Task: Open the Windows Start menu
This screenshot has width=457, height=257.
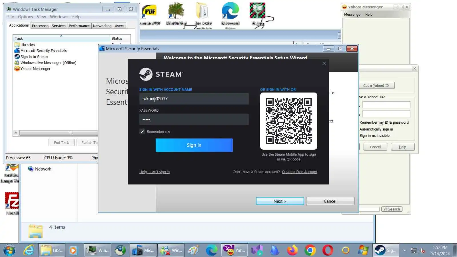Action: 9,250
